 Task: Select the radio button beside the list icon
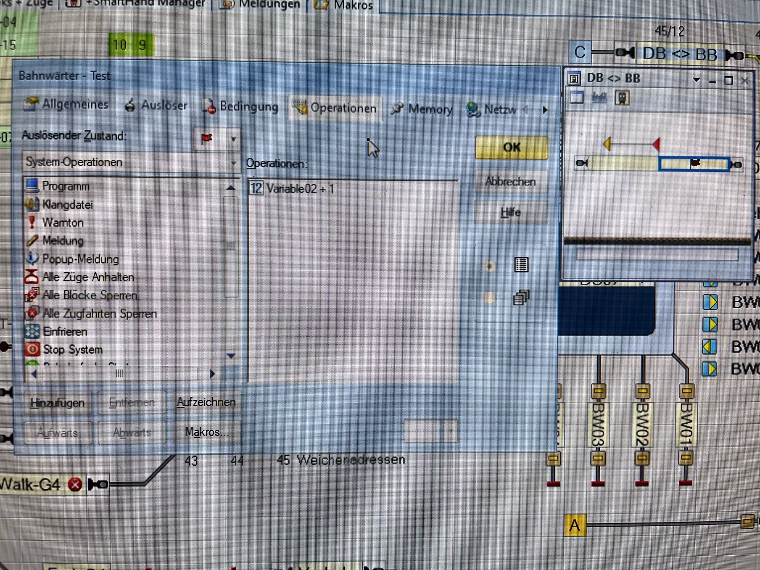[x=489, y=266]
